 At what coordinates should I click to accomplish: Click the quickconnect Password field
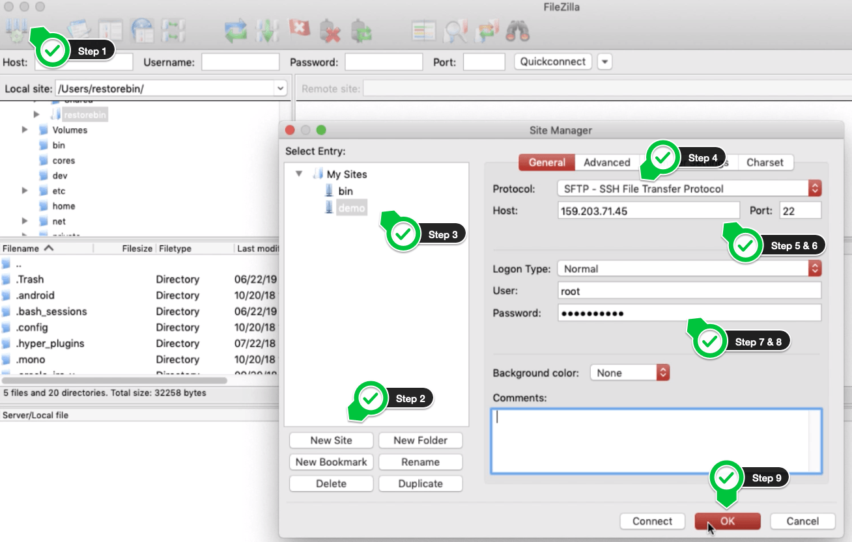384,62
